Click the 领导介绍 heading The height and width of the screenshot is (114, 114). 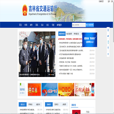click(74, 105)
